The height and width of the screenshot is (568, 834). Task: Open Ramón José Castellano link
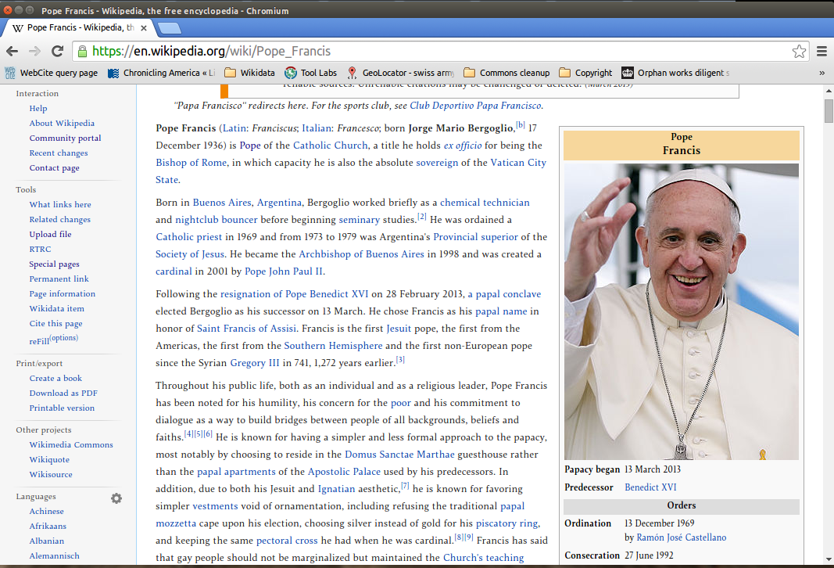click(x=681, y=537)
